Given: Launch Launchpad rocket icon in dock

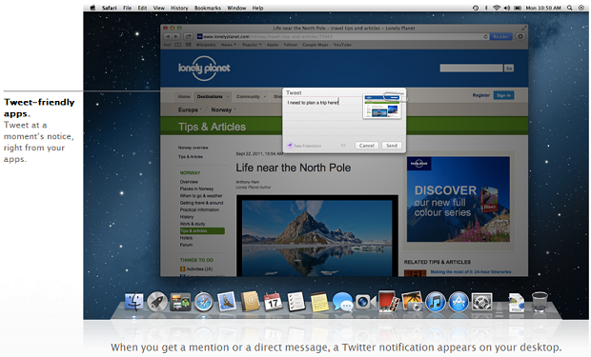Looking at the screenshot, I should pos(156,302).
